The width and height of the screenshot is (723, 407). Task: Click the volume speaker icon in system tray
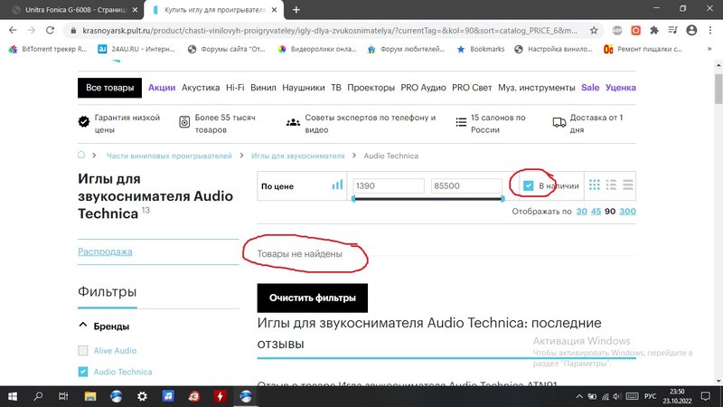(617, 396)
